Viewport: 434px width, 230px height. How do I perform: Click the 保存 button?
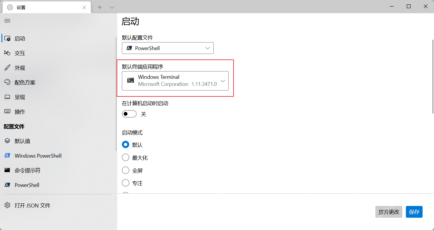[x=414, y=212]
